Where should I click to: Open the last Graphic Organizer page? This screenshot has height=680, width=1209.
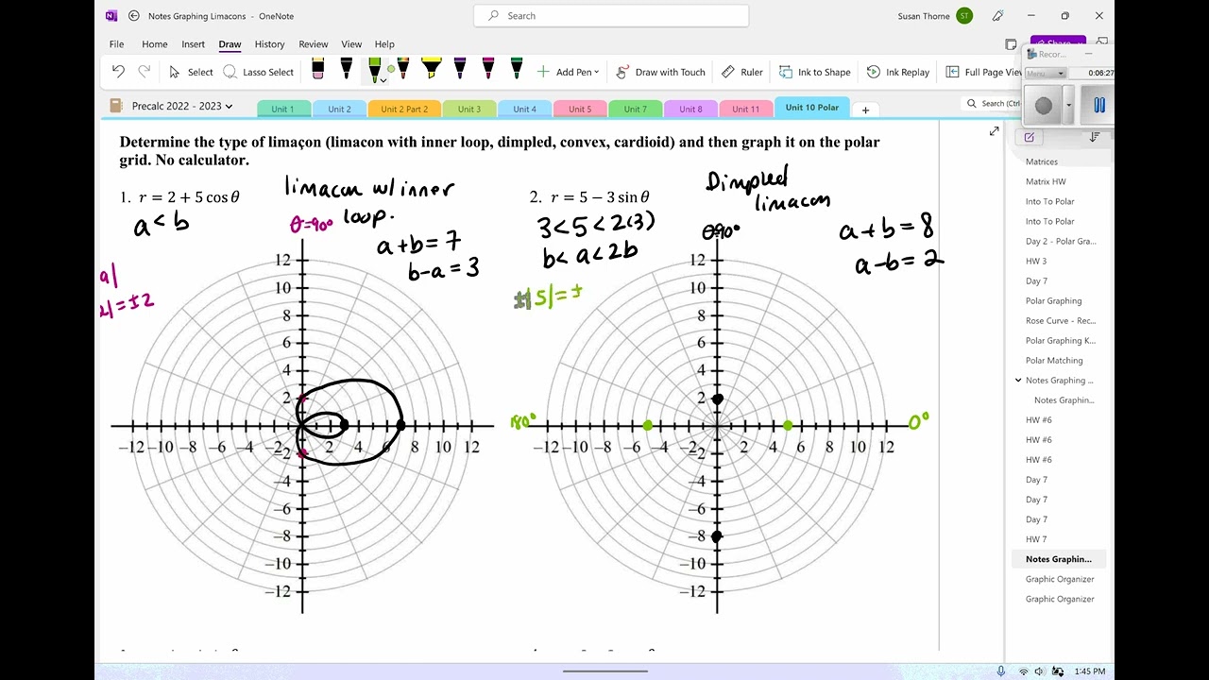pyautogui.click(x=1060, y=599)
